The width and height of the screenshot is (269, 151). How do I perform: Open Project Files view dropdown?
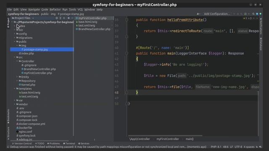pos(33,18)
